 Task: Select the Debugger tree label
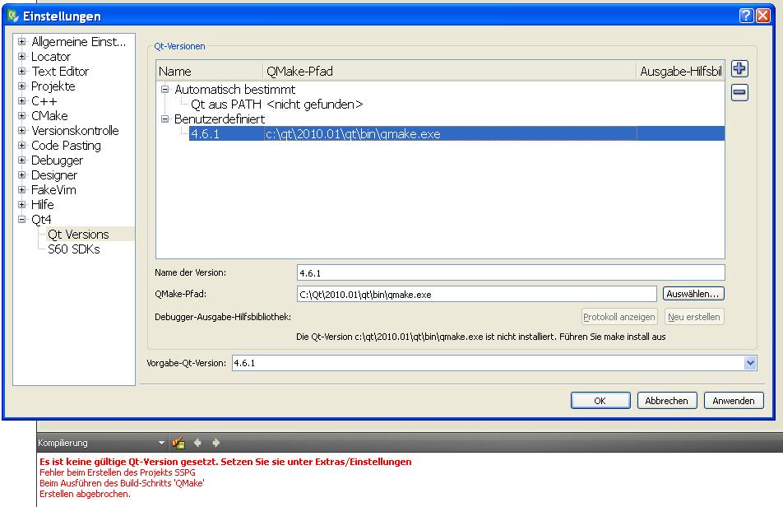(x=57, y=160)
